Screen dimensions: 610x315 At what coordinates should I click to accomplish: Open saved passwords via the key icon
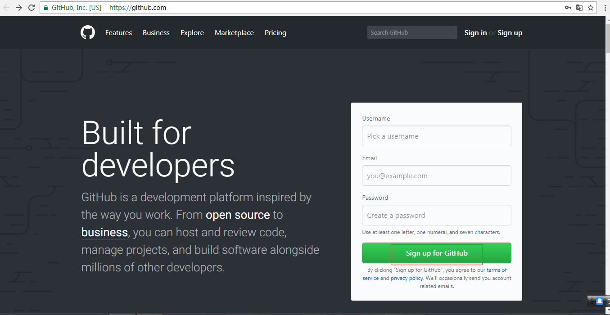coord(568,8)
